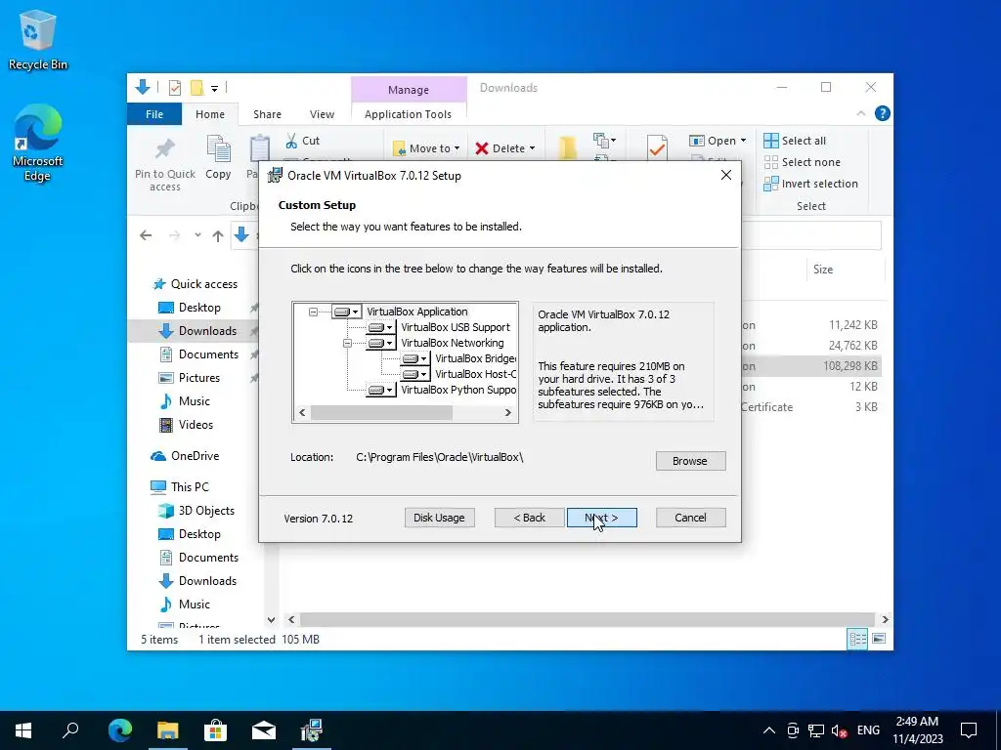Open taskbar search
1001x750 pixels.
70,730
